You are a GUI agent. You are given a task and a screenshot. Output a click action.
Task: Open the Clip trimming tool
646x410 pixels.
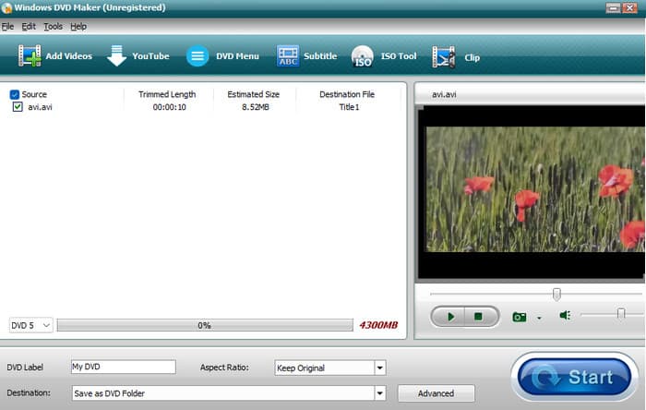[x=444, y=57]
